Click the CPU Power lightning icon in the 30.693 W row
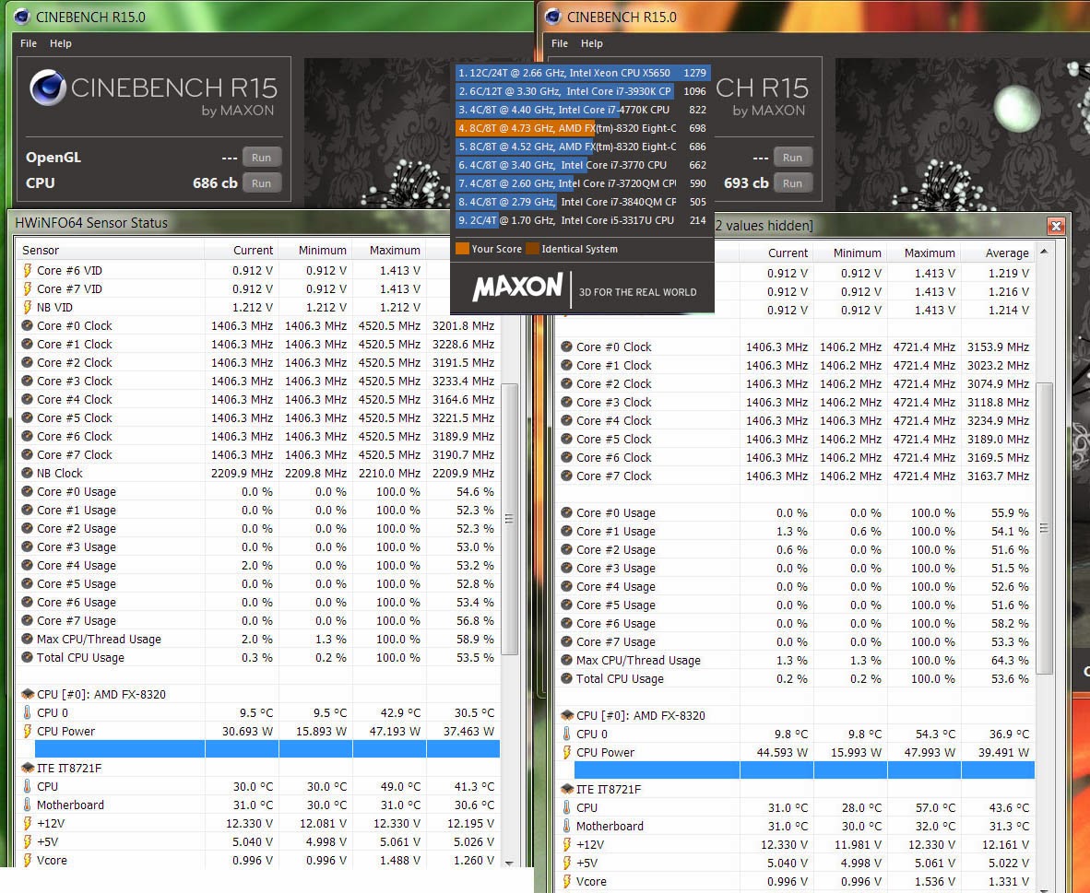 (x=27, y=731)
